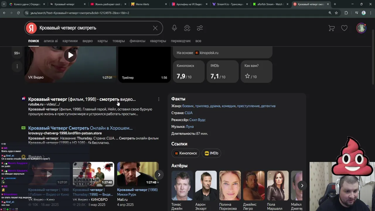The height and width of the screenshot is (211, 375).
Task: Select the детектив genre link
Action: click(268, 106)
